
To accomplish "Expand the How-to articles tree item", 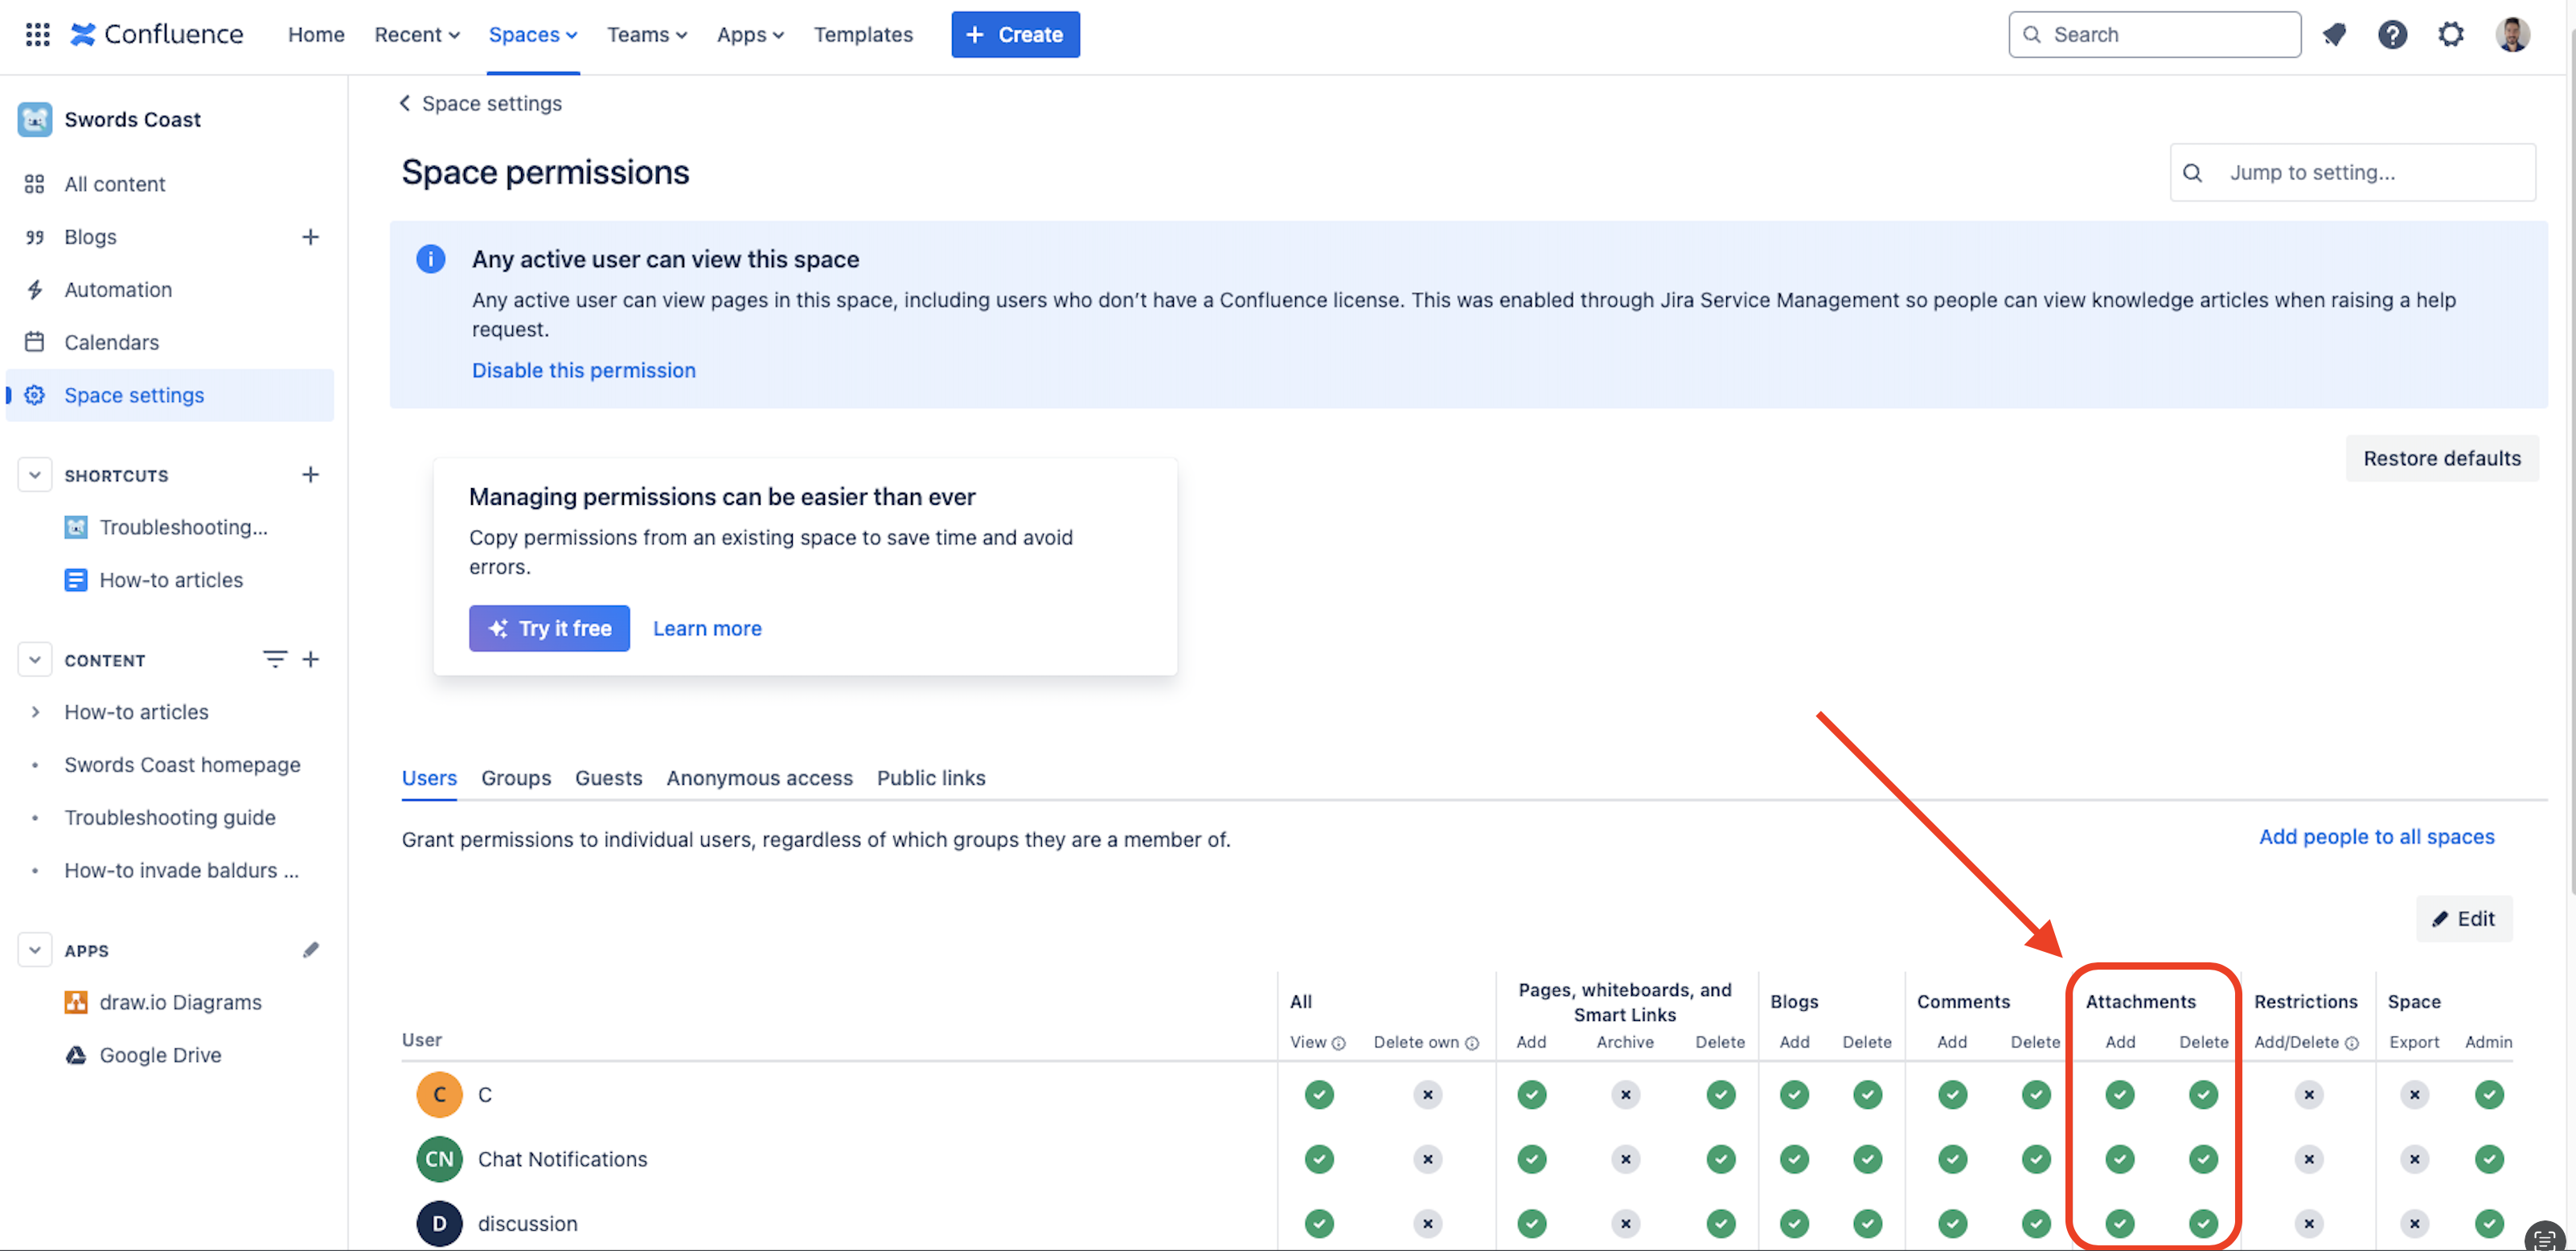I will [35, 712].
